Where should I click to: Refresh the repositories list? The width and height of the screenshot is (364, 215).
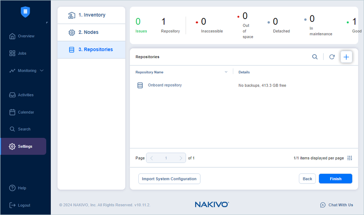click(x=332, y=57)
